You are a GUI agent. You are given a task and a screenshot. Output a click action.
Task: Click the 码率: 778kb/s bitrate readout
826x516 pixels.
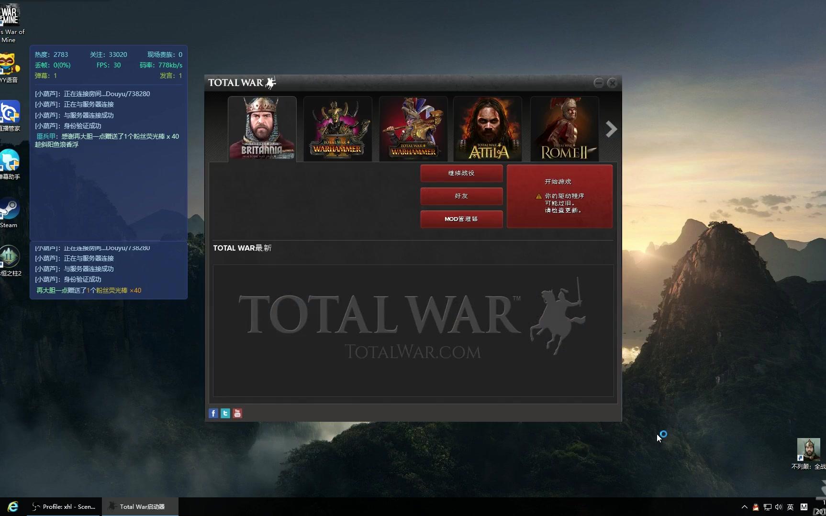pyautogui.click(x=161, y=65)
